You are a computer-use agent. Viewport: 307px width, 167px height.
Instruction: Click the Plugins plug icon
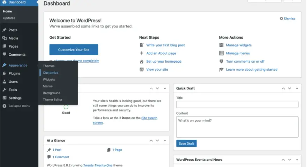click(x=4, y=73)
